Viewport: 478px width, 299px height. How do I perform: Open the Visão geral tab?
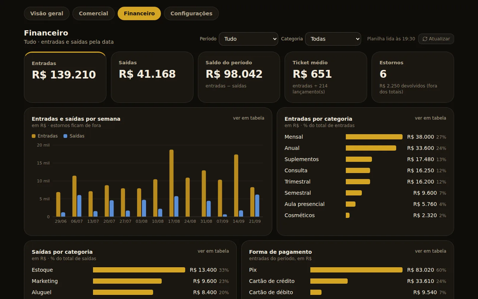(47, 13)
